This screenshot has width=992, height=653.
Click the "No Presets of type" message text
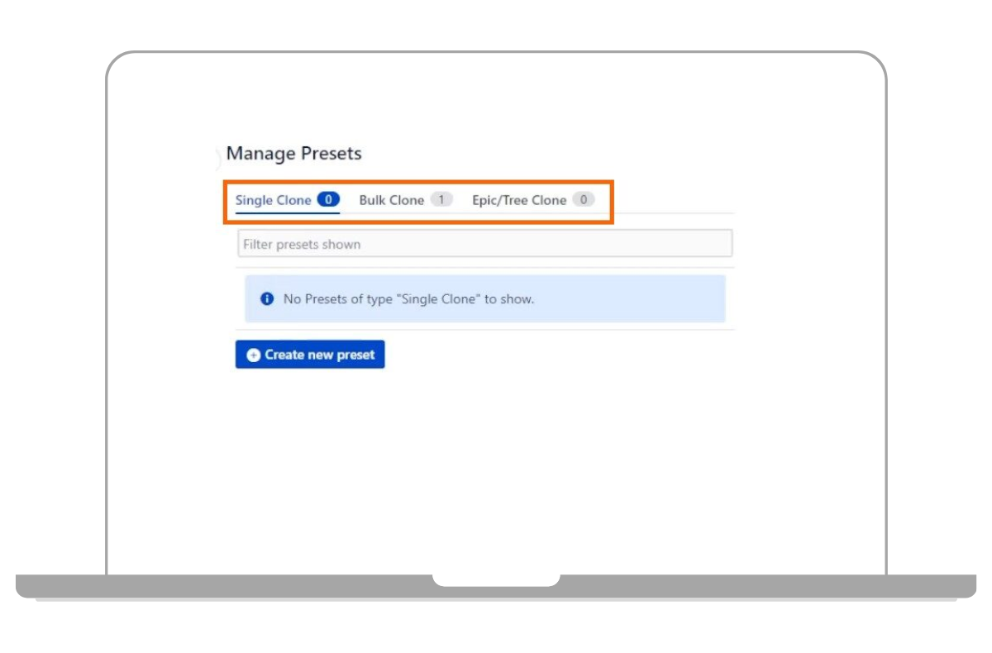pyautogui.click(x=408, y=299)
